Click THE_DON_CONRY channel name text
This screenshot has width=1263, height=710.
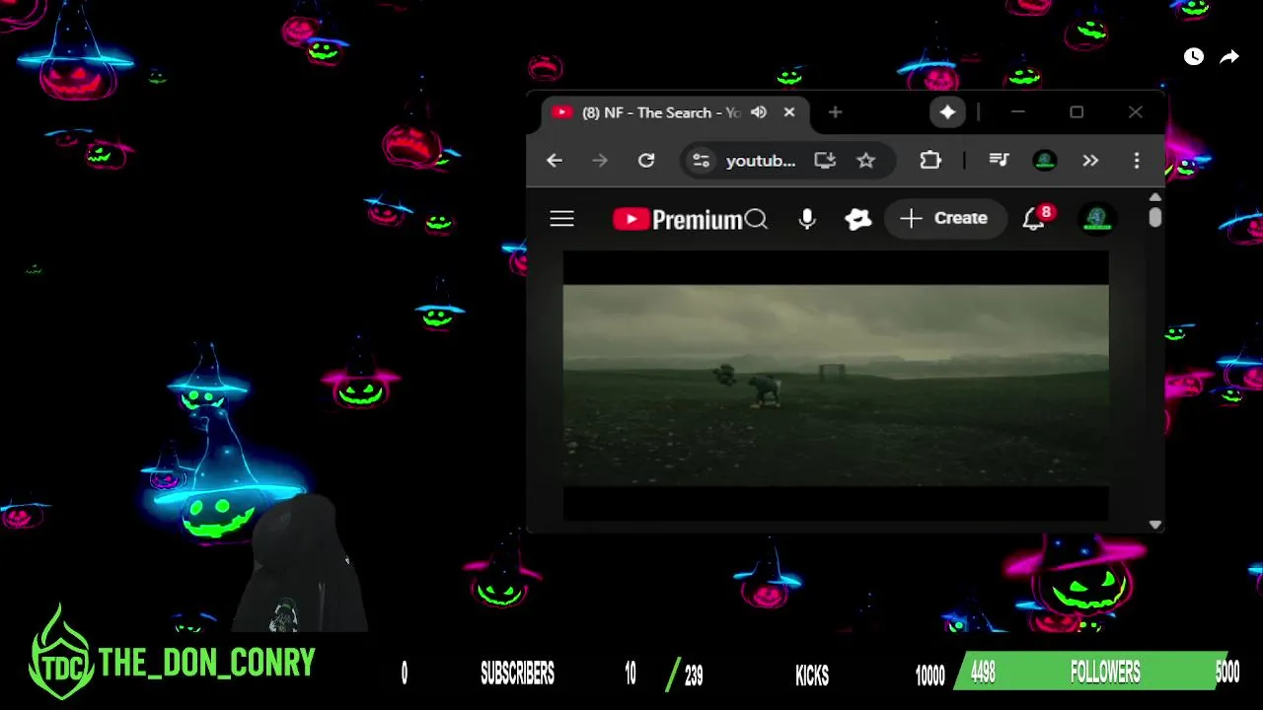(x=207, y=663)
